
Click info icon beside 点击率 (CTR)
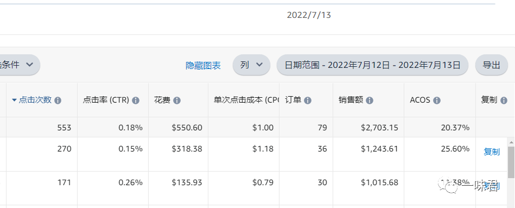point(136,100)
